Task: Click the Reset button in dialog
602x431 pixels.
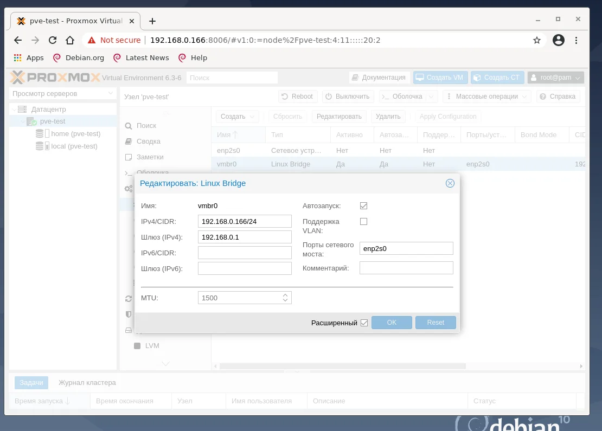Action: point(436,322)
